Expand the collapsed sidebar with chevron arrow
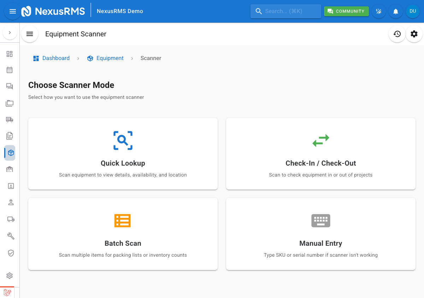This screenshot has width=424, height=298. [10, 32]
